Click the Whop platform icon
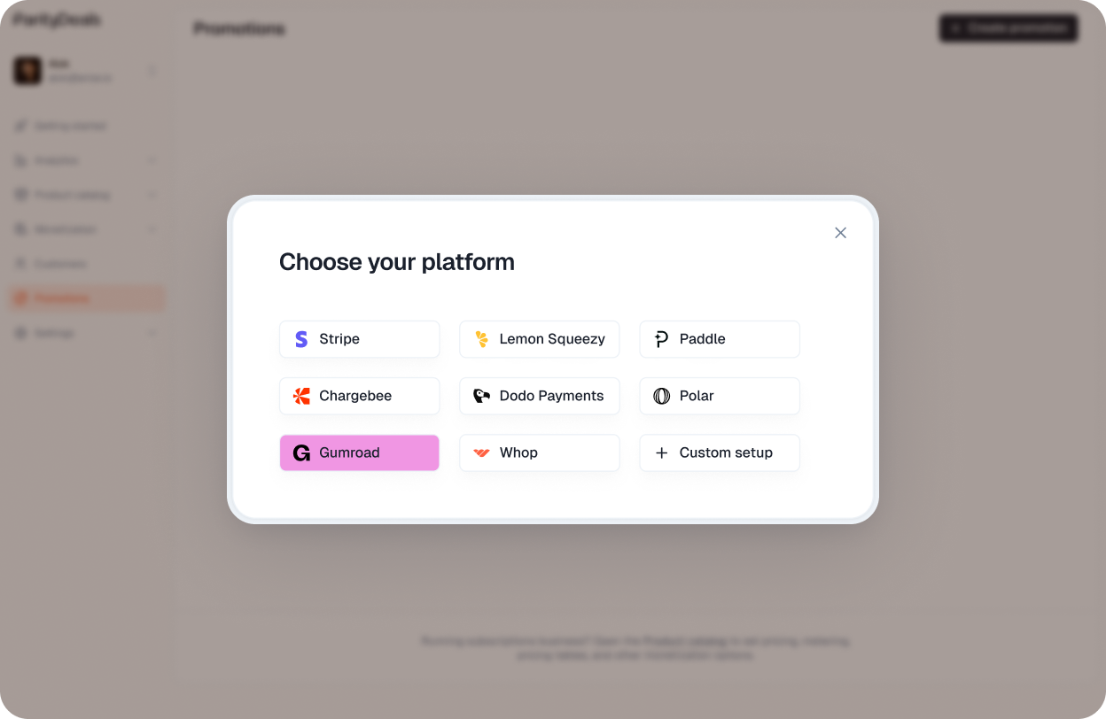1106x719 pixels. (481, 452)
